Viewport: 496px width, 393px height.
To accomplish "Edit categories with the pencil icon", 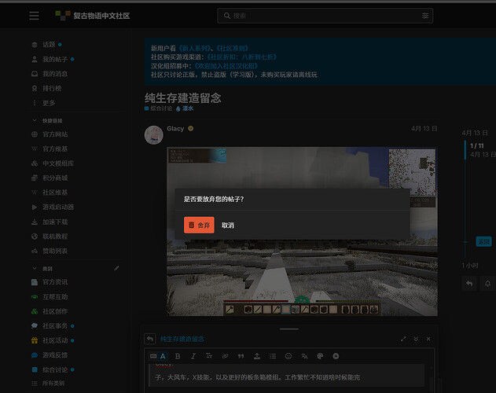I will point(116,268).
